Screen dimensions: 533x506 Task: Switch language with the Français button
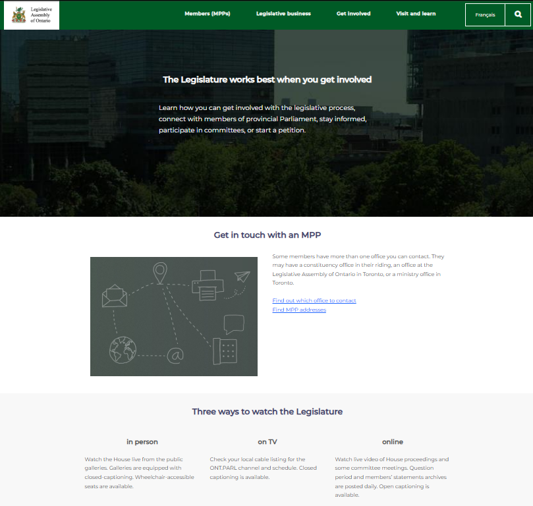[x=485, y=14]
